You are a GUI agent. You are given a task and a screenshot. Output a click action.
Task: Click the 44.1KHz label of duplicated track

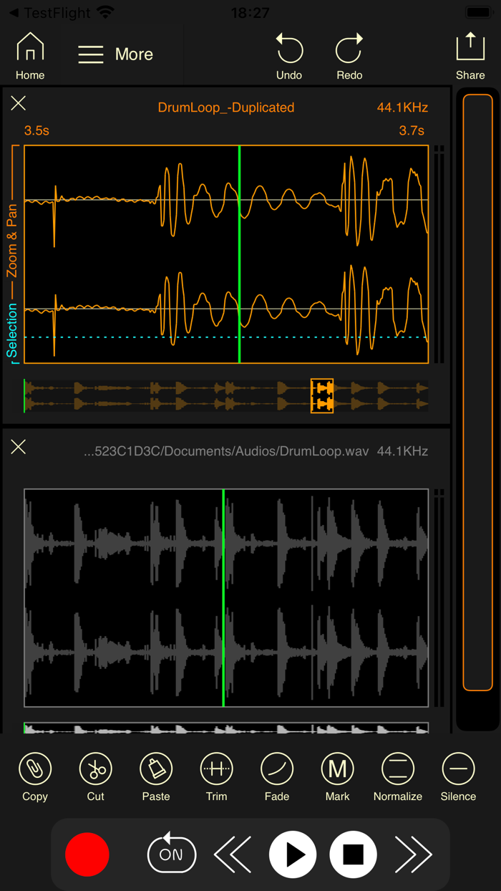pyautogui.click(x=402, y=107)
